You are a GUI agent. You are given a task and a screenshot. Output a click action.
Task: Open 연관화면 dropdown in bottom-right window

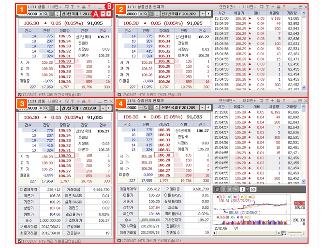[227, 101]
